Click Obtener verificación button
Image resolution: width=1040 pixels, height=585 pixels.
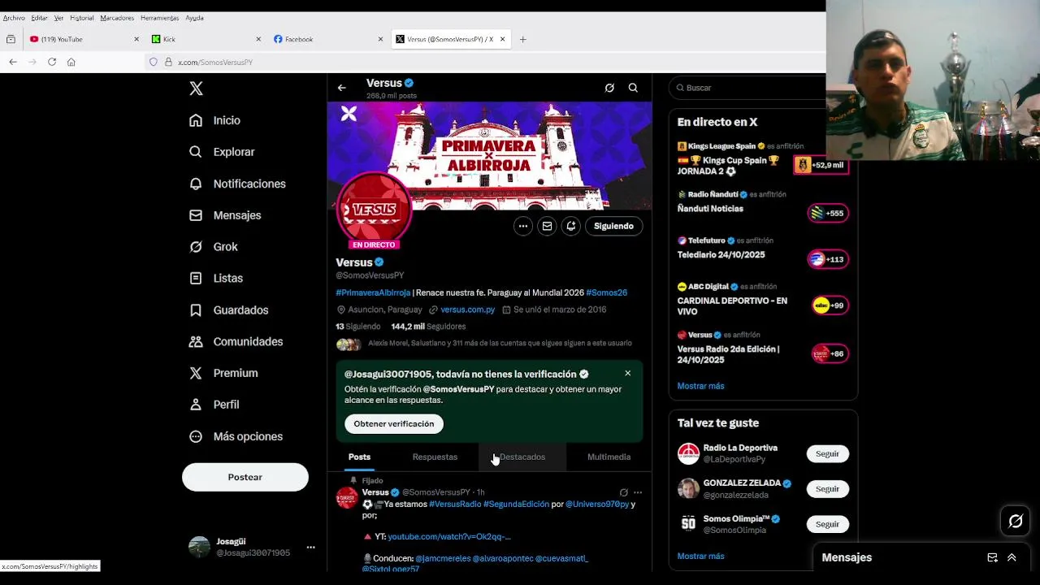tap(393, 423)
